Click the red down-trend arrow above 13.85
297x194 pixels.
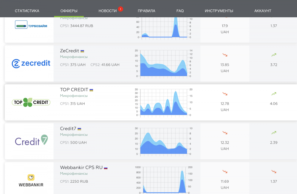coord(225,55)
